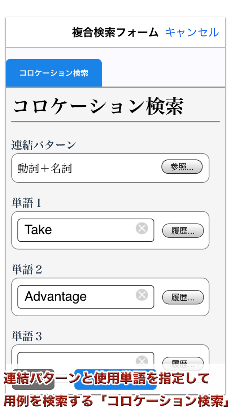
Task: Tap キャンセル to close the form
Action: point(192,32)
